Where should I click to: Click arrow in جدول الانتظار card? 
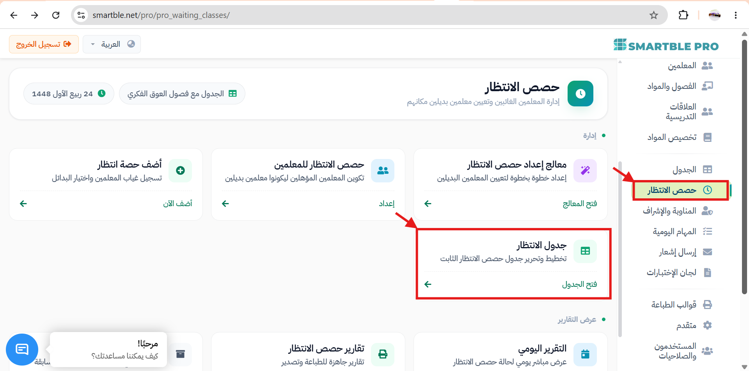click(428, 284)
